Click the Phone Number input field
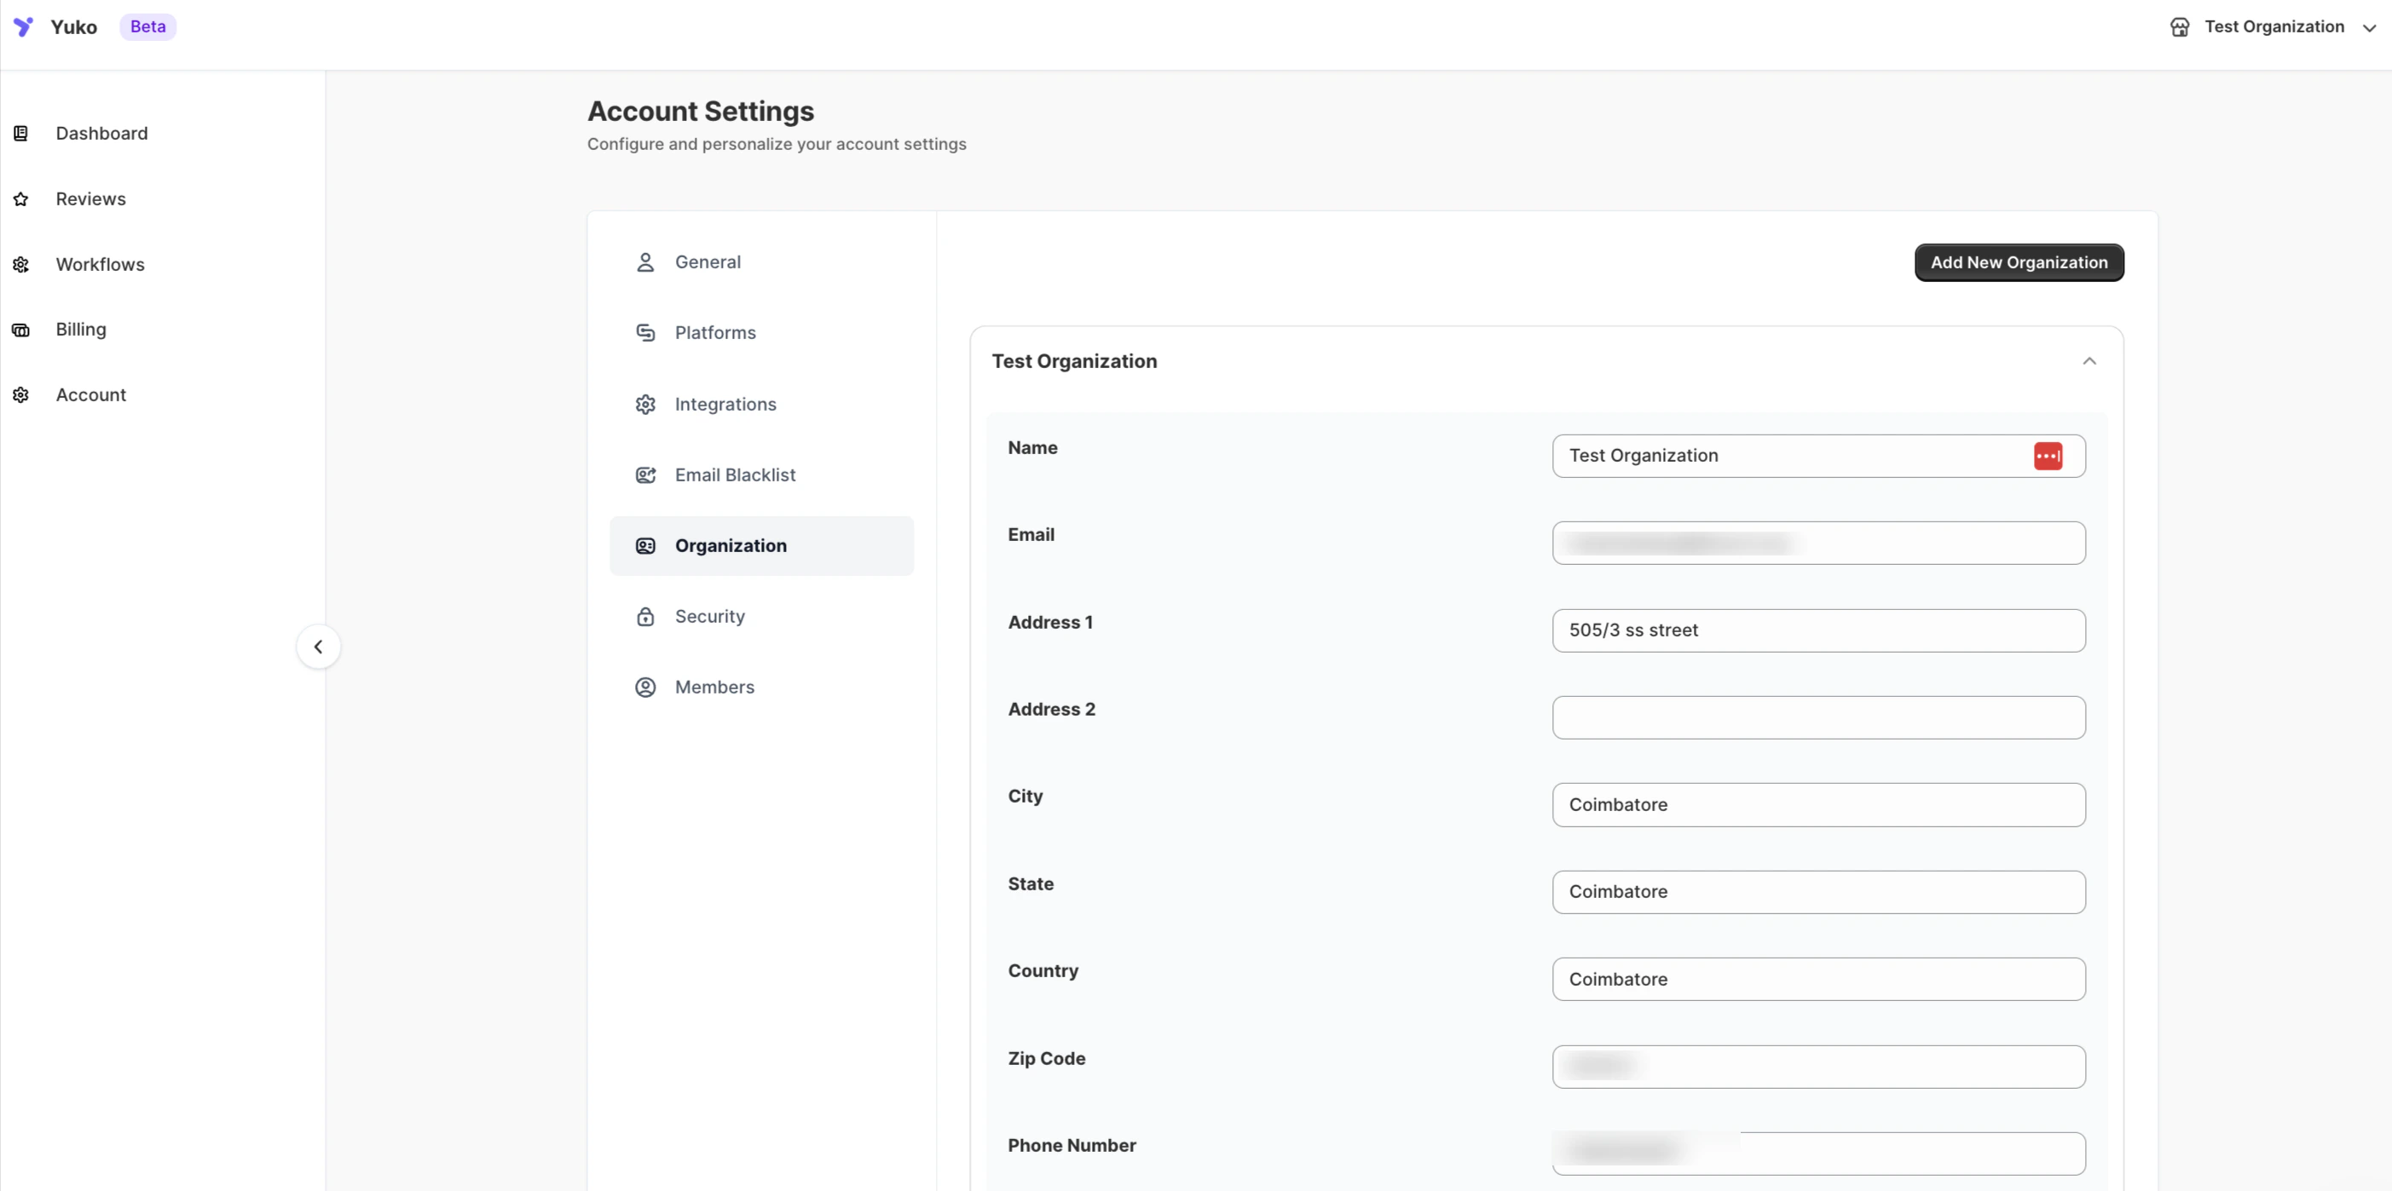The width and height of the screenshot is (2392, 1191). coord(1818,1154)
